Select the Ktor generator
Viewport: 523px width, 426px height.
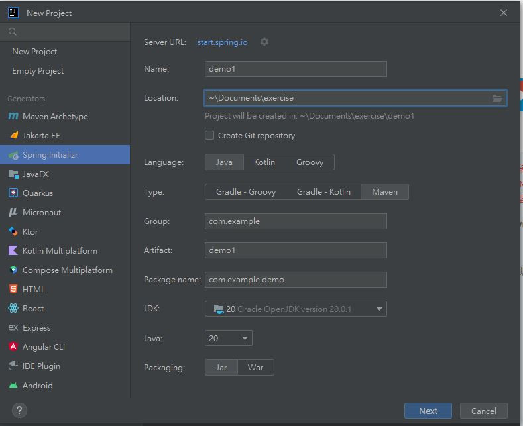click(x=30, y=232)
